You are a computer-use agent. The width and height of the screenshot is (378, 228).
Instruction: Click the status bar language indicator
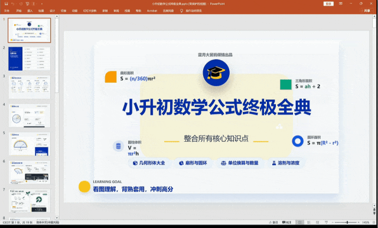point(48,222)
